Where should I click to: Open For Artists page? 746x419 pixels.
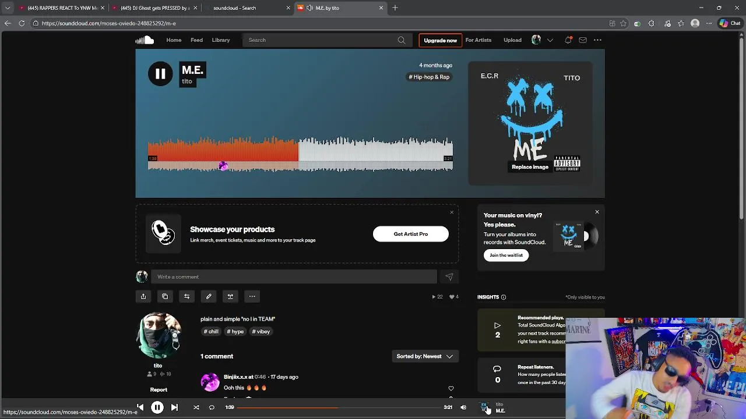pos(478,40)
